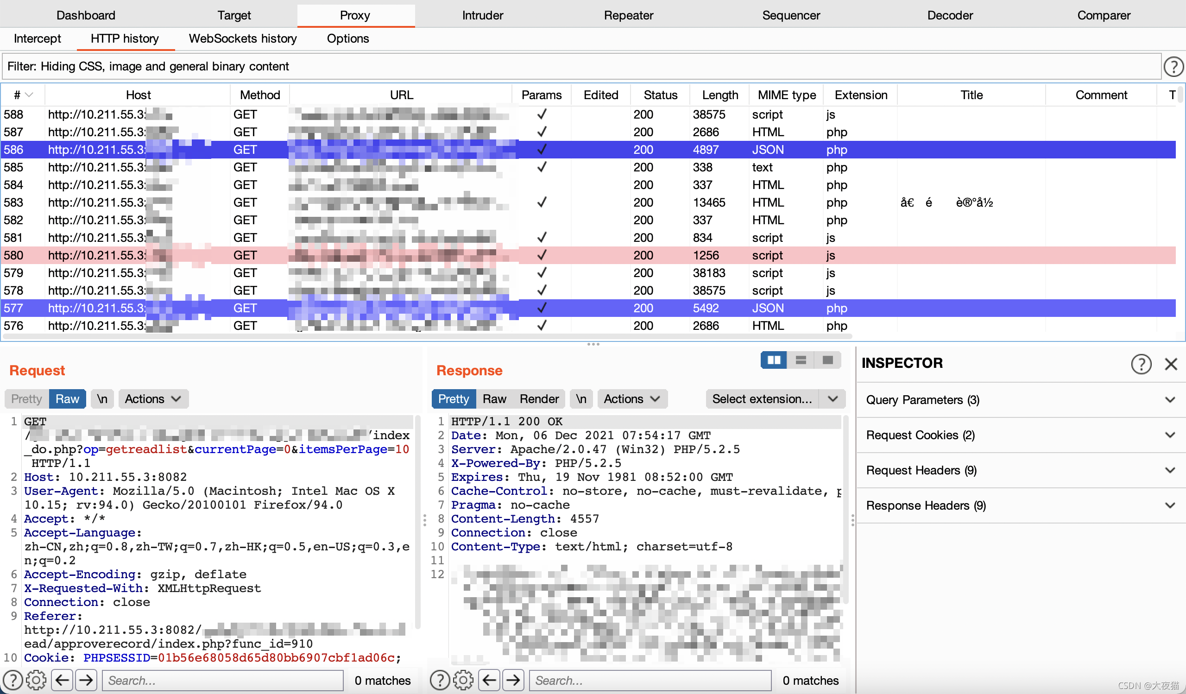This screenshot has width=1186, height=694.
Task: Toggle \n display in Response pane
Action: (x=581, y=399)
